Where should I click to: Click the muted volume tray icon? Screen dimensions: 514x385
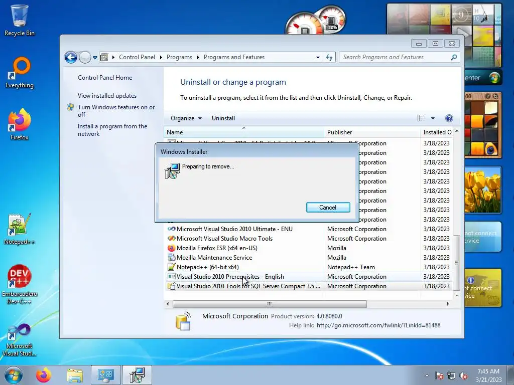click(x=463, y=375)
